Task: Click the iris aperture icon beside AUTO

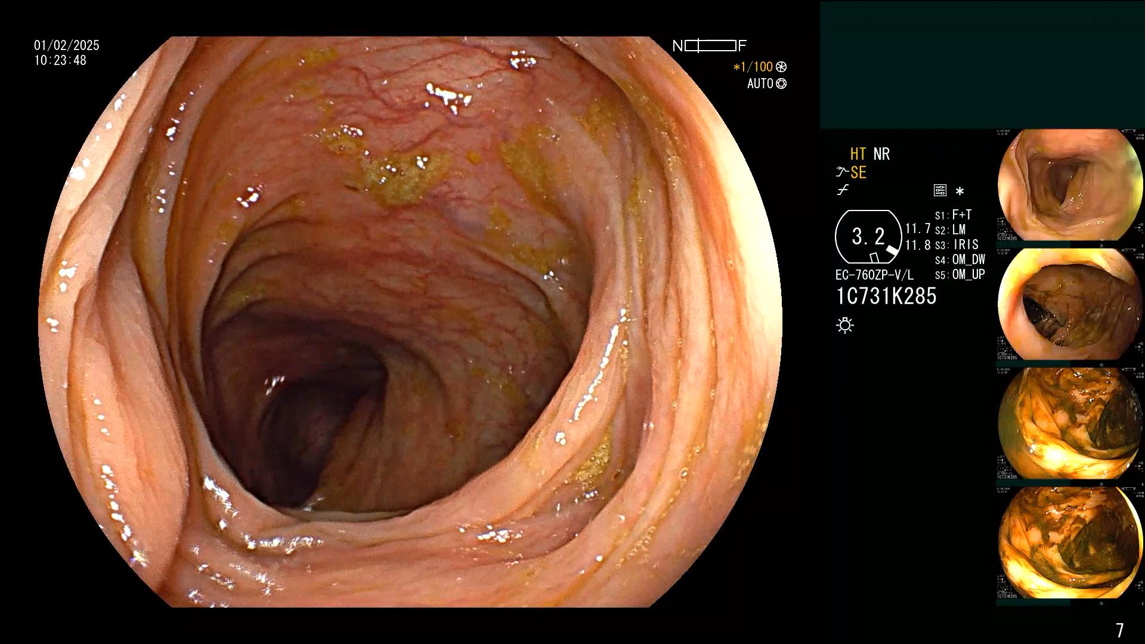Action: tap(781, 83)
